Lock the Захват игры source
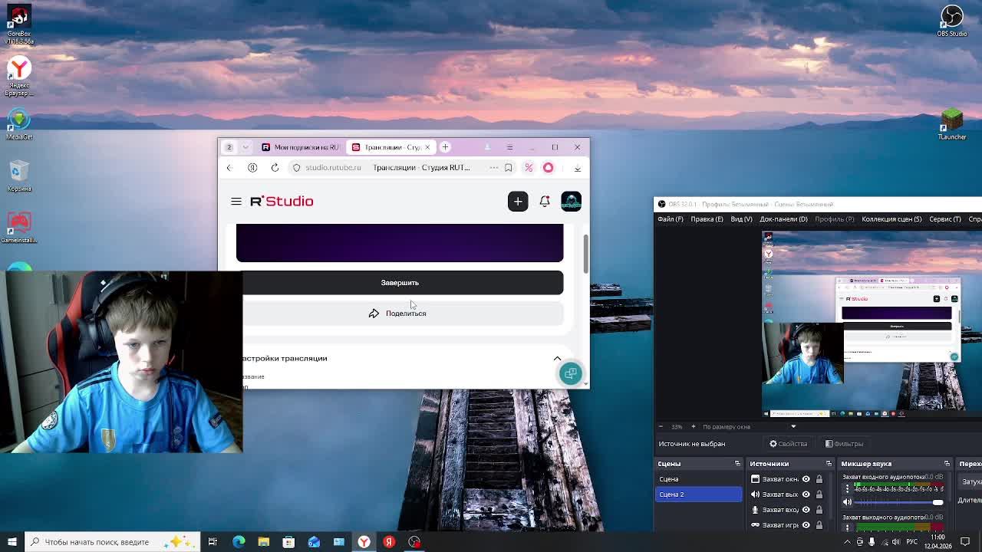 [x=819, y=525]
